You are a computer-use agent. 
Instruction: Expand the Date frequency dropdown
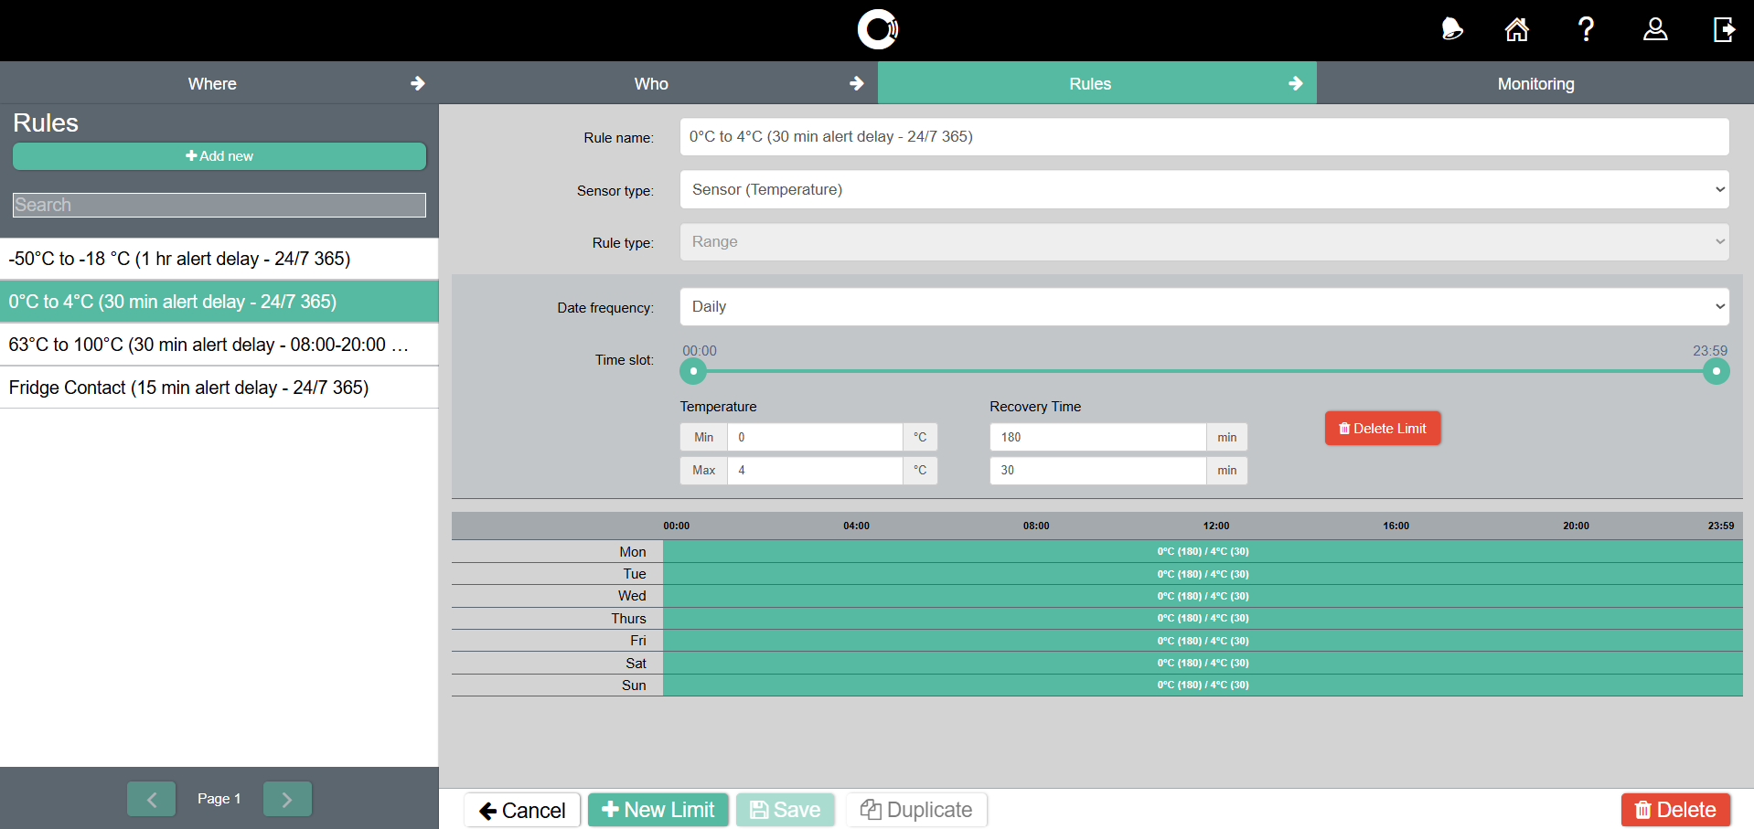[x=1203, y=307]
